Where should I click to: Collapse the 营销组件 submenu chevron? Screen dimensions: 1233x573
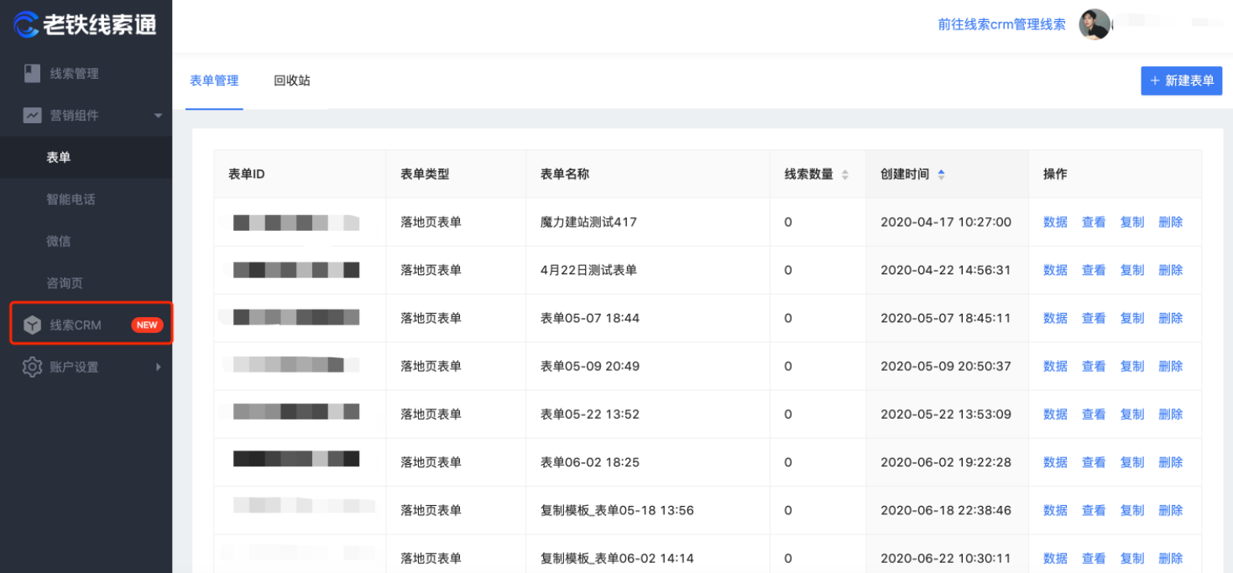tap(158, 116)
